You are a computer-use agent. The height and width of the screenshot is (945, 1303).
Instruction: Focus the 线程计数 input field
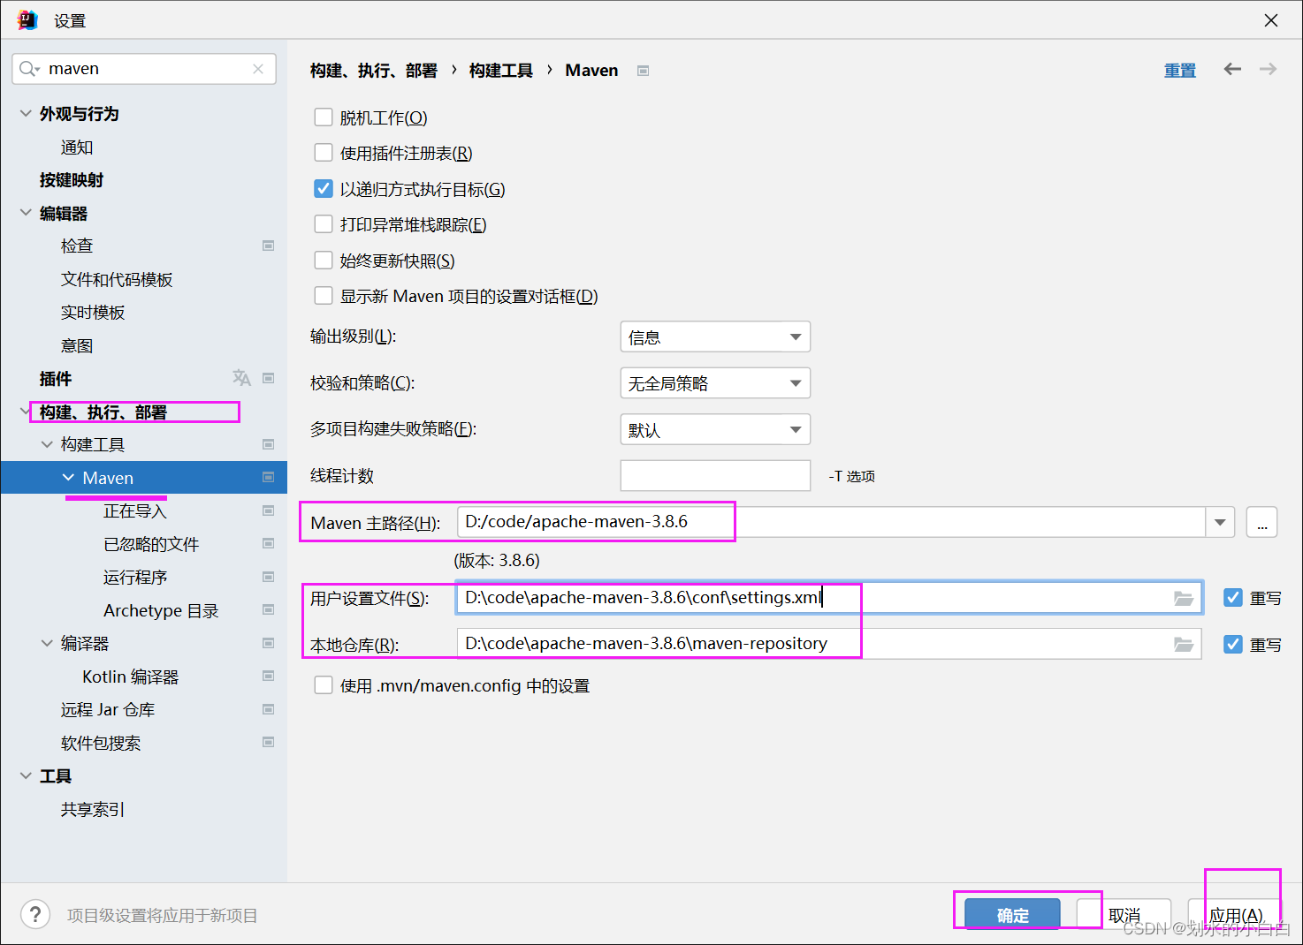click(x=715, y=475)
